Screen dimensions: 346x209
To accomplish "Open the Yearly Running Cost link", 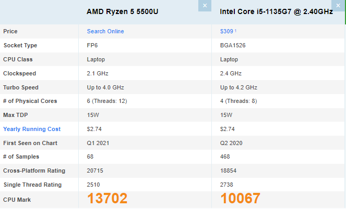I will click(32, 129).
